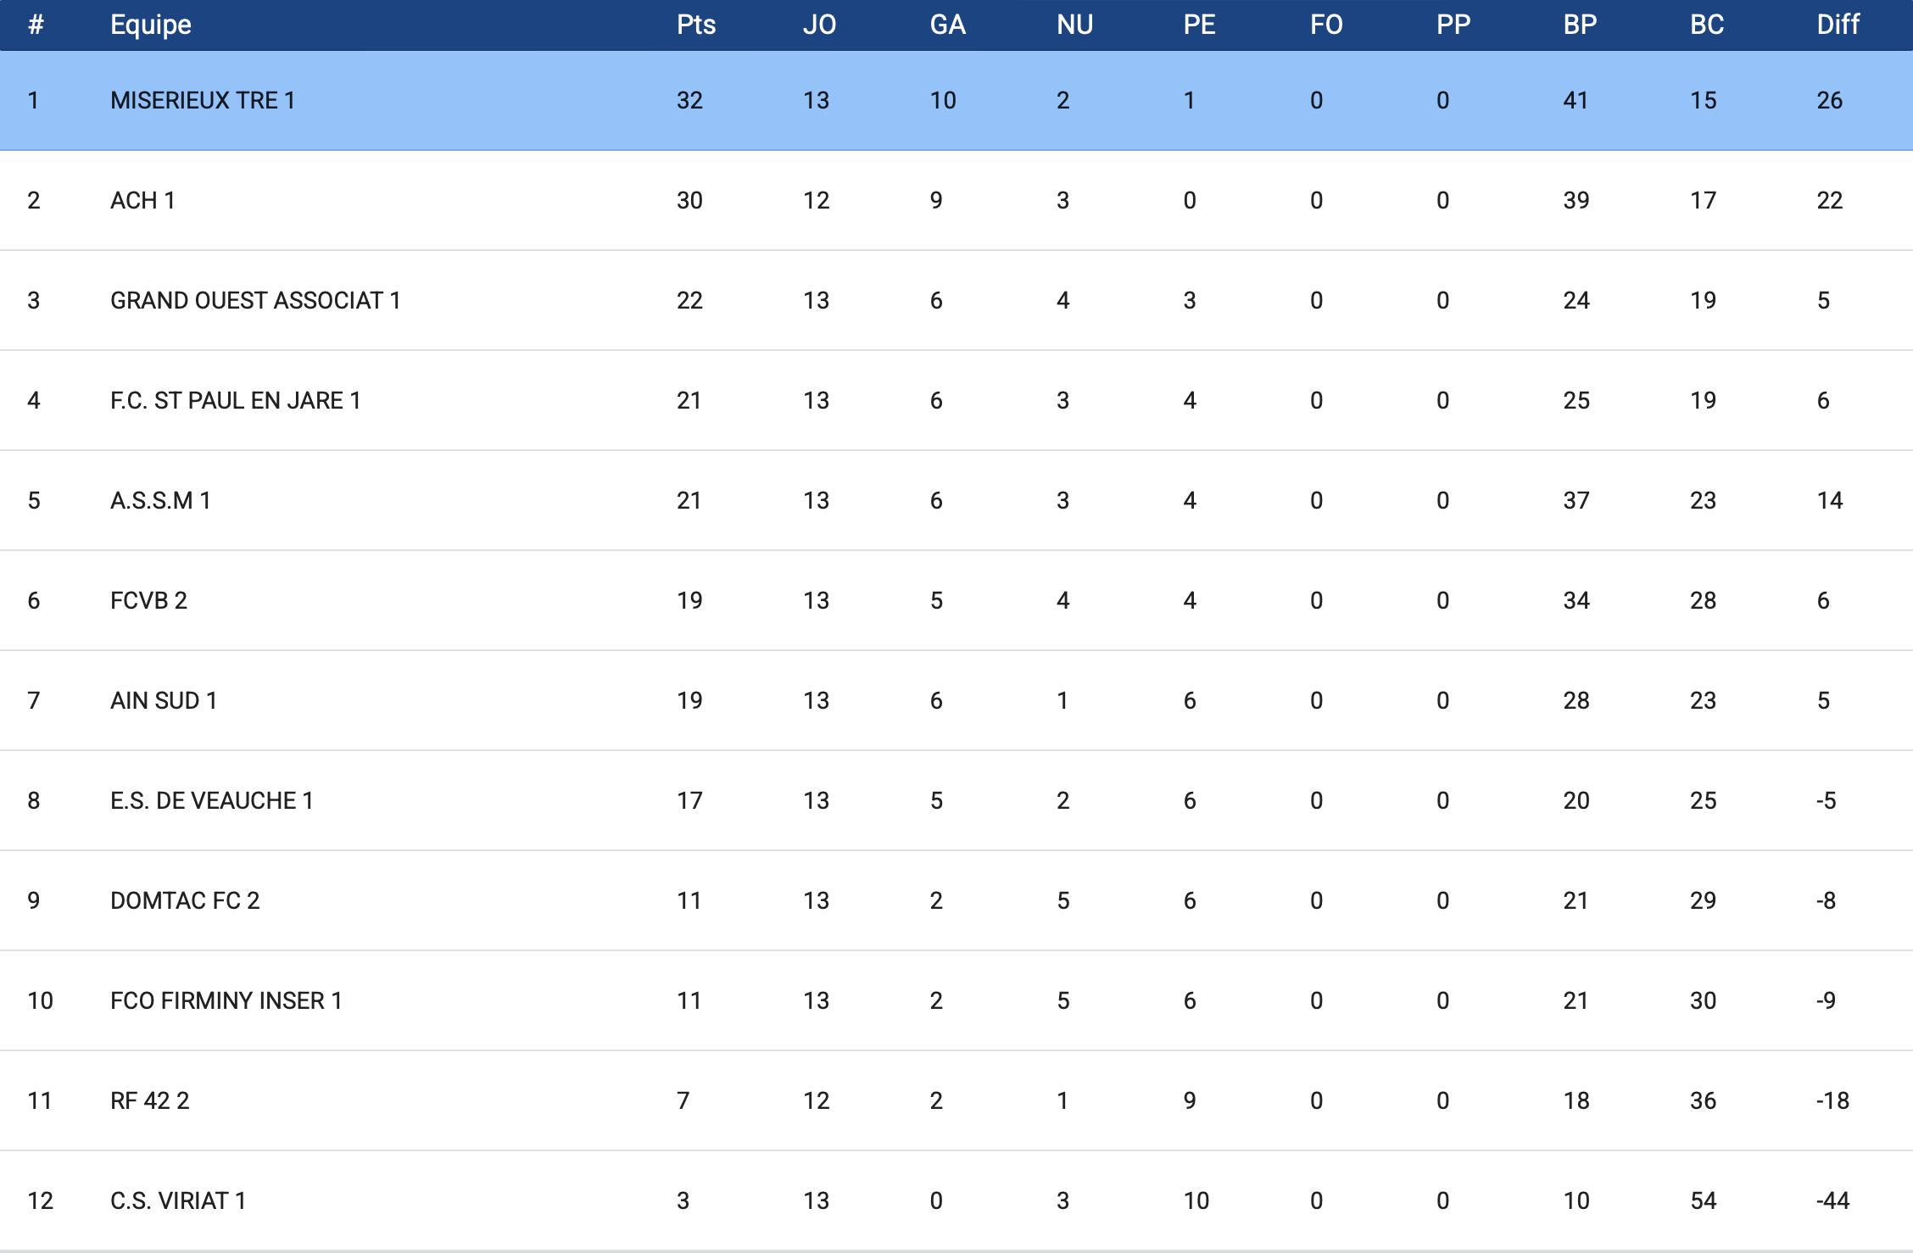Click the A.S.S.M 1 team name
The image size is (1913, 1253).
click(160, 500)
